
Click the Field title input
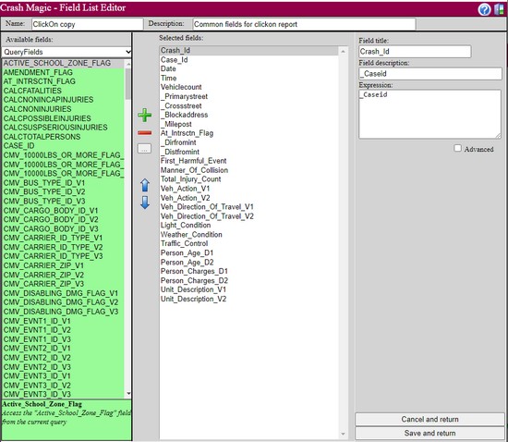(x=415, y=52)
